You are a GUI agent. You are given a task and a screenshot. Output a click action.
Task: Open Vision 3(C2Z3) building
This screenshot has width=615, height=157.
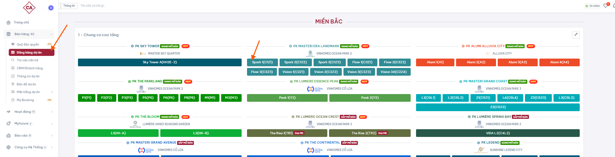point(359,72)
